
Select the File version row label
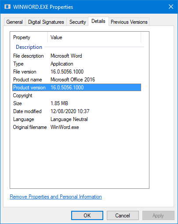click(25, 72)
